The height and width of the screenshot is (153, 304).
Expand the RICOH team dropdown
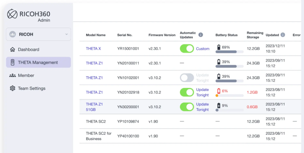pos(66,35)
